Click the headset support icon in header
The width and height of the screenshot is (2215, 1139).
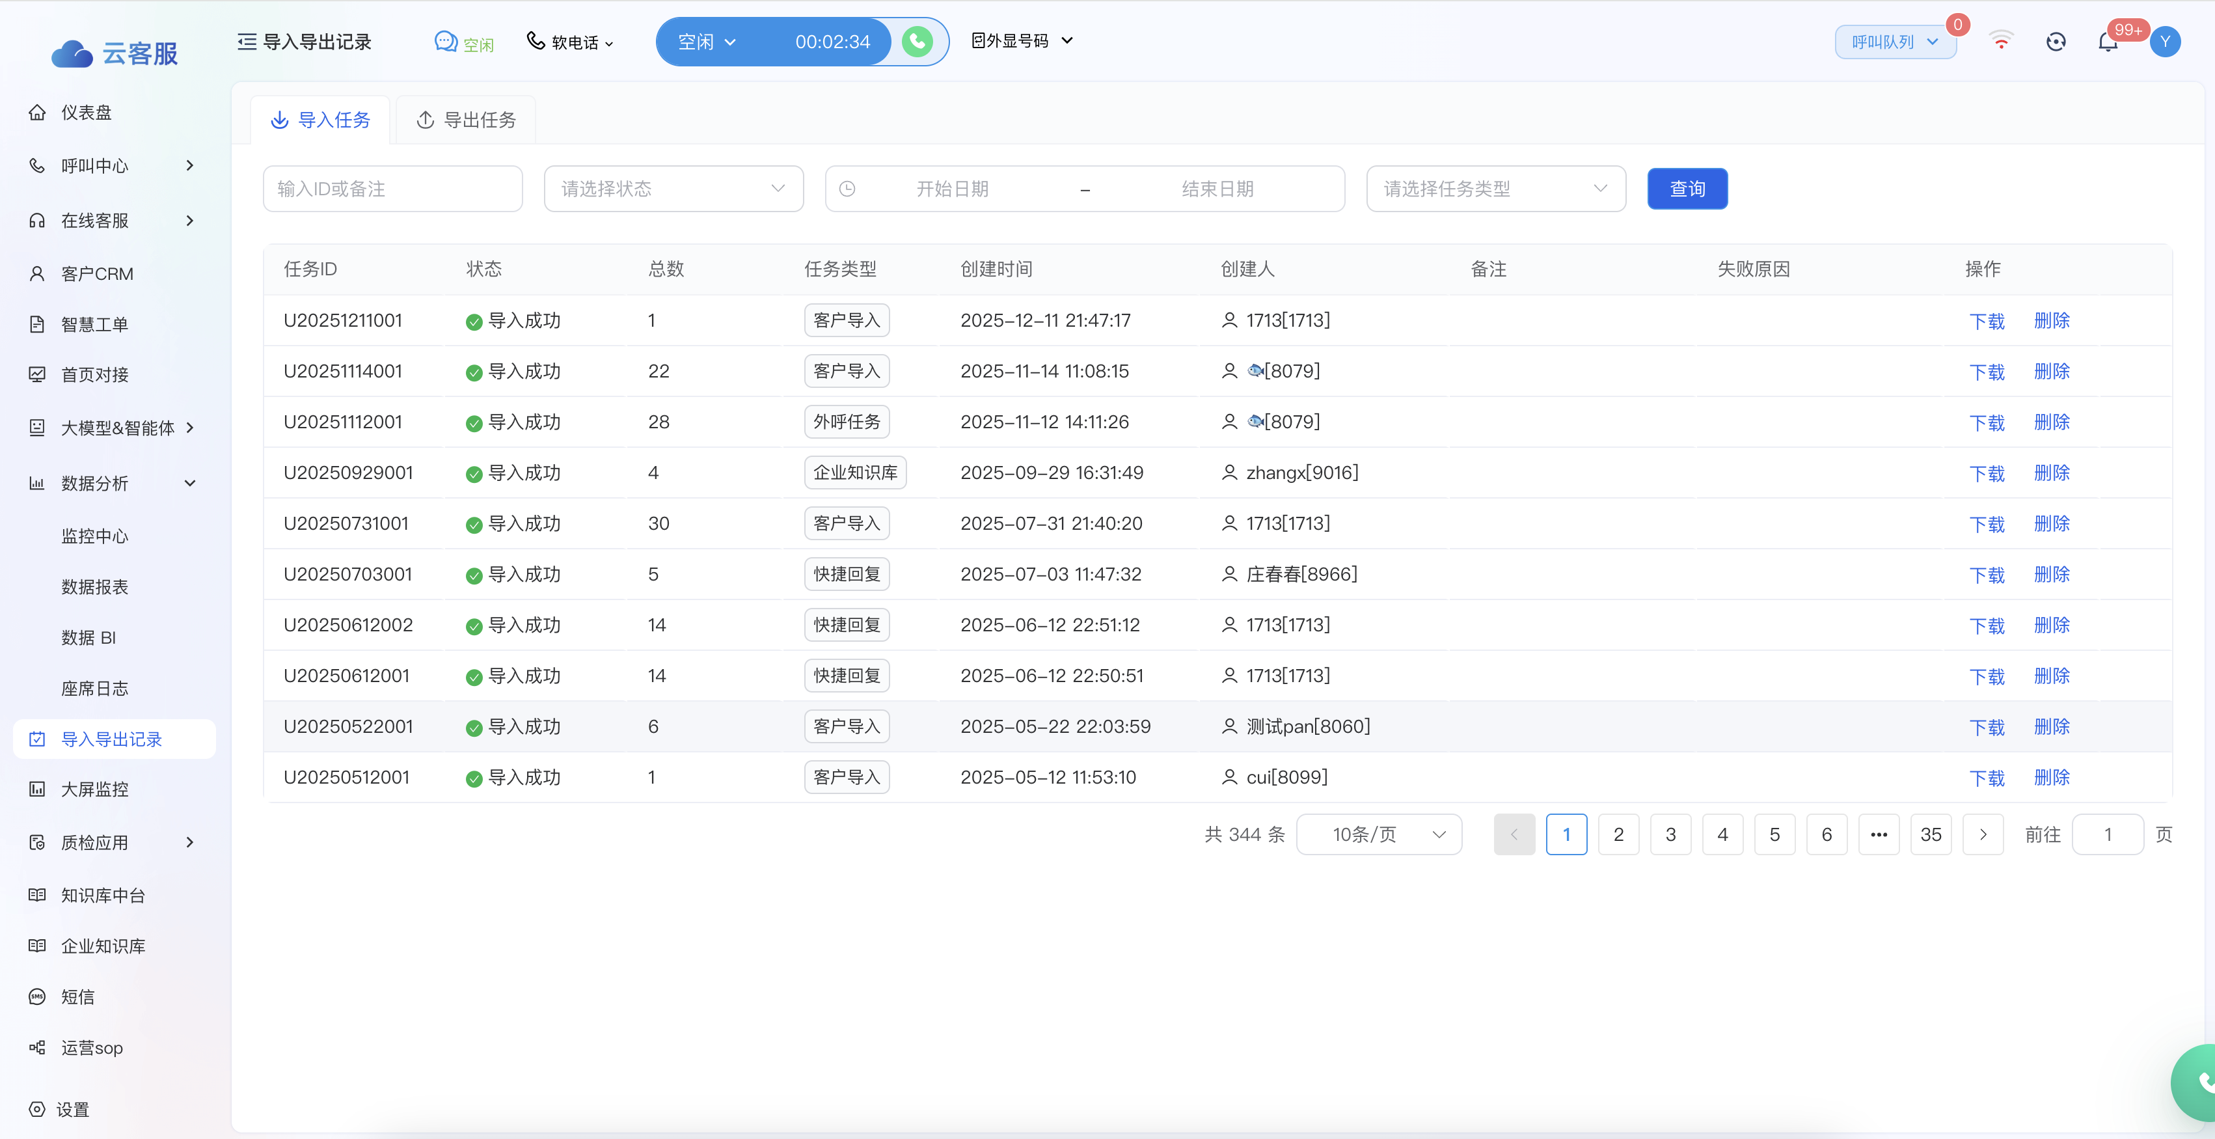point(2055,42)
